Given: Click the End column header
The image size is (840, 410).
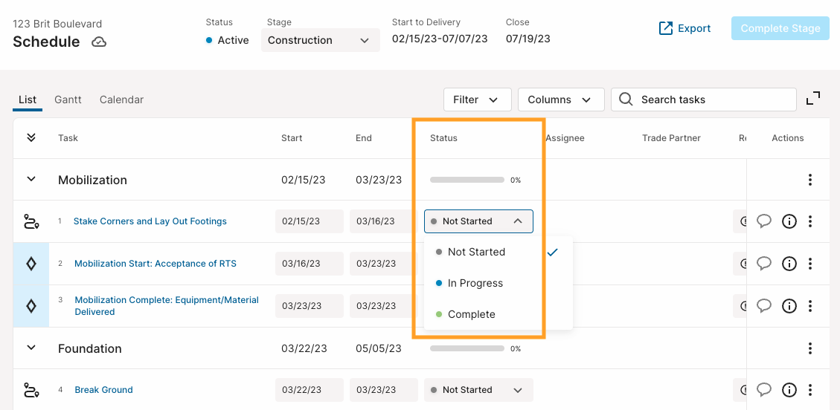Looking at the screenshot, I should pos(364,138).
